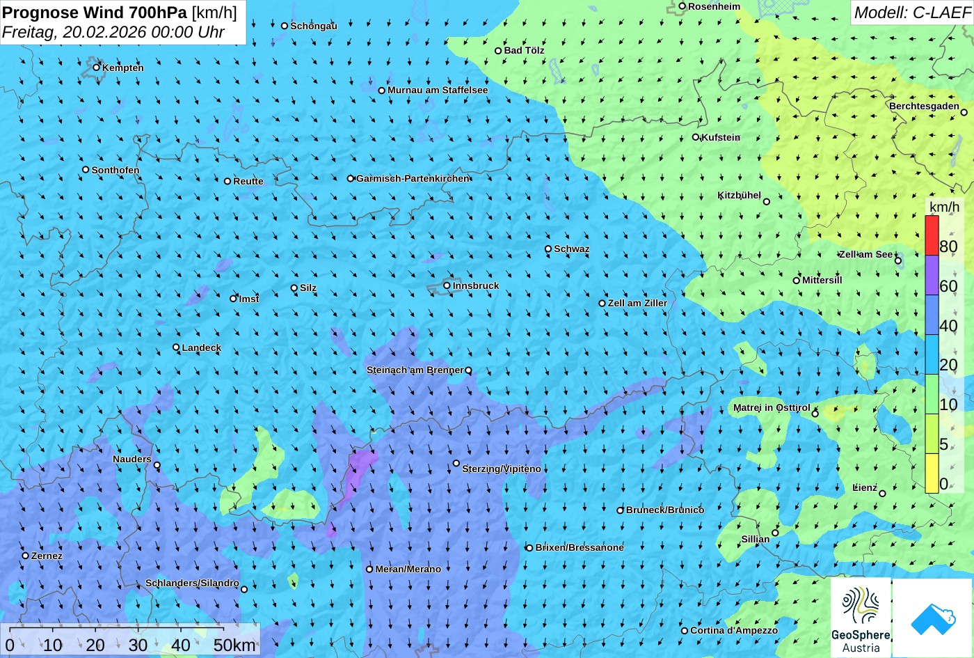Click the date Freitag, 20.02.2026 00:00 Uhr
The height and width of the screenshot is (658, 974).
[113, 32]
